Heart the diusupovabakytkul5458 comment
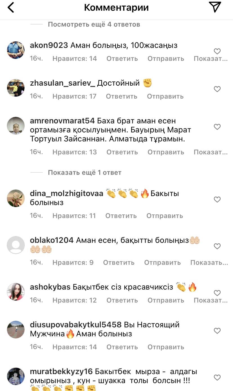Image resolution: width=233 pixels, height=391 pixels. [217, 331]
